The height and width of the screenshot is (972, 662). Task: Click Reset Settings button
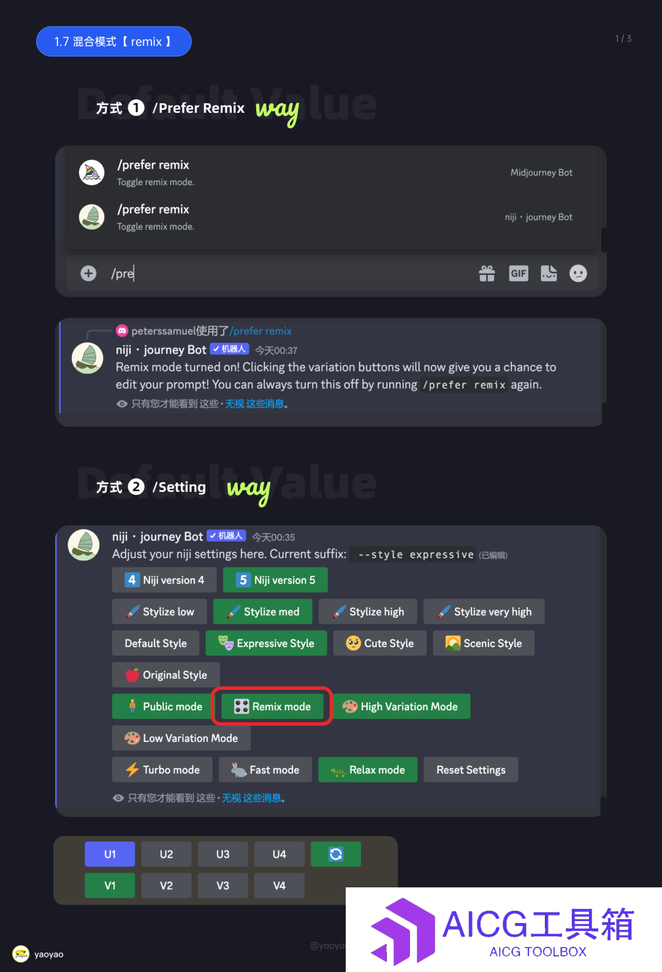click(x=471, y=770)
